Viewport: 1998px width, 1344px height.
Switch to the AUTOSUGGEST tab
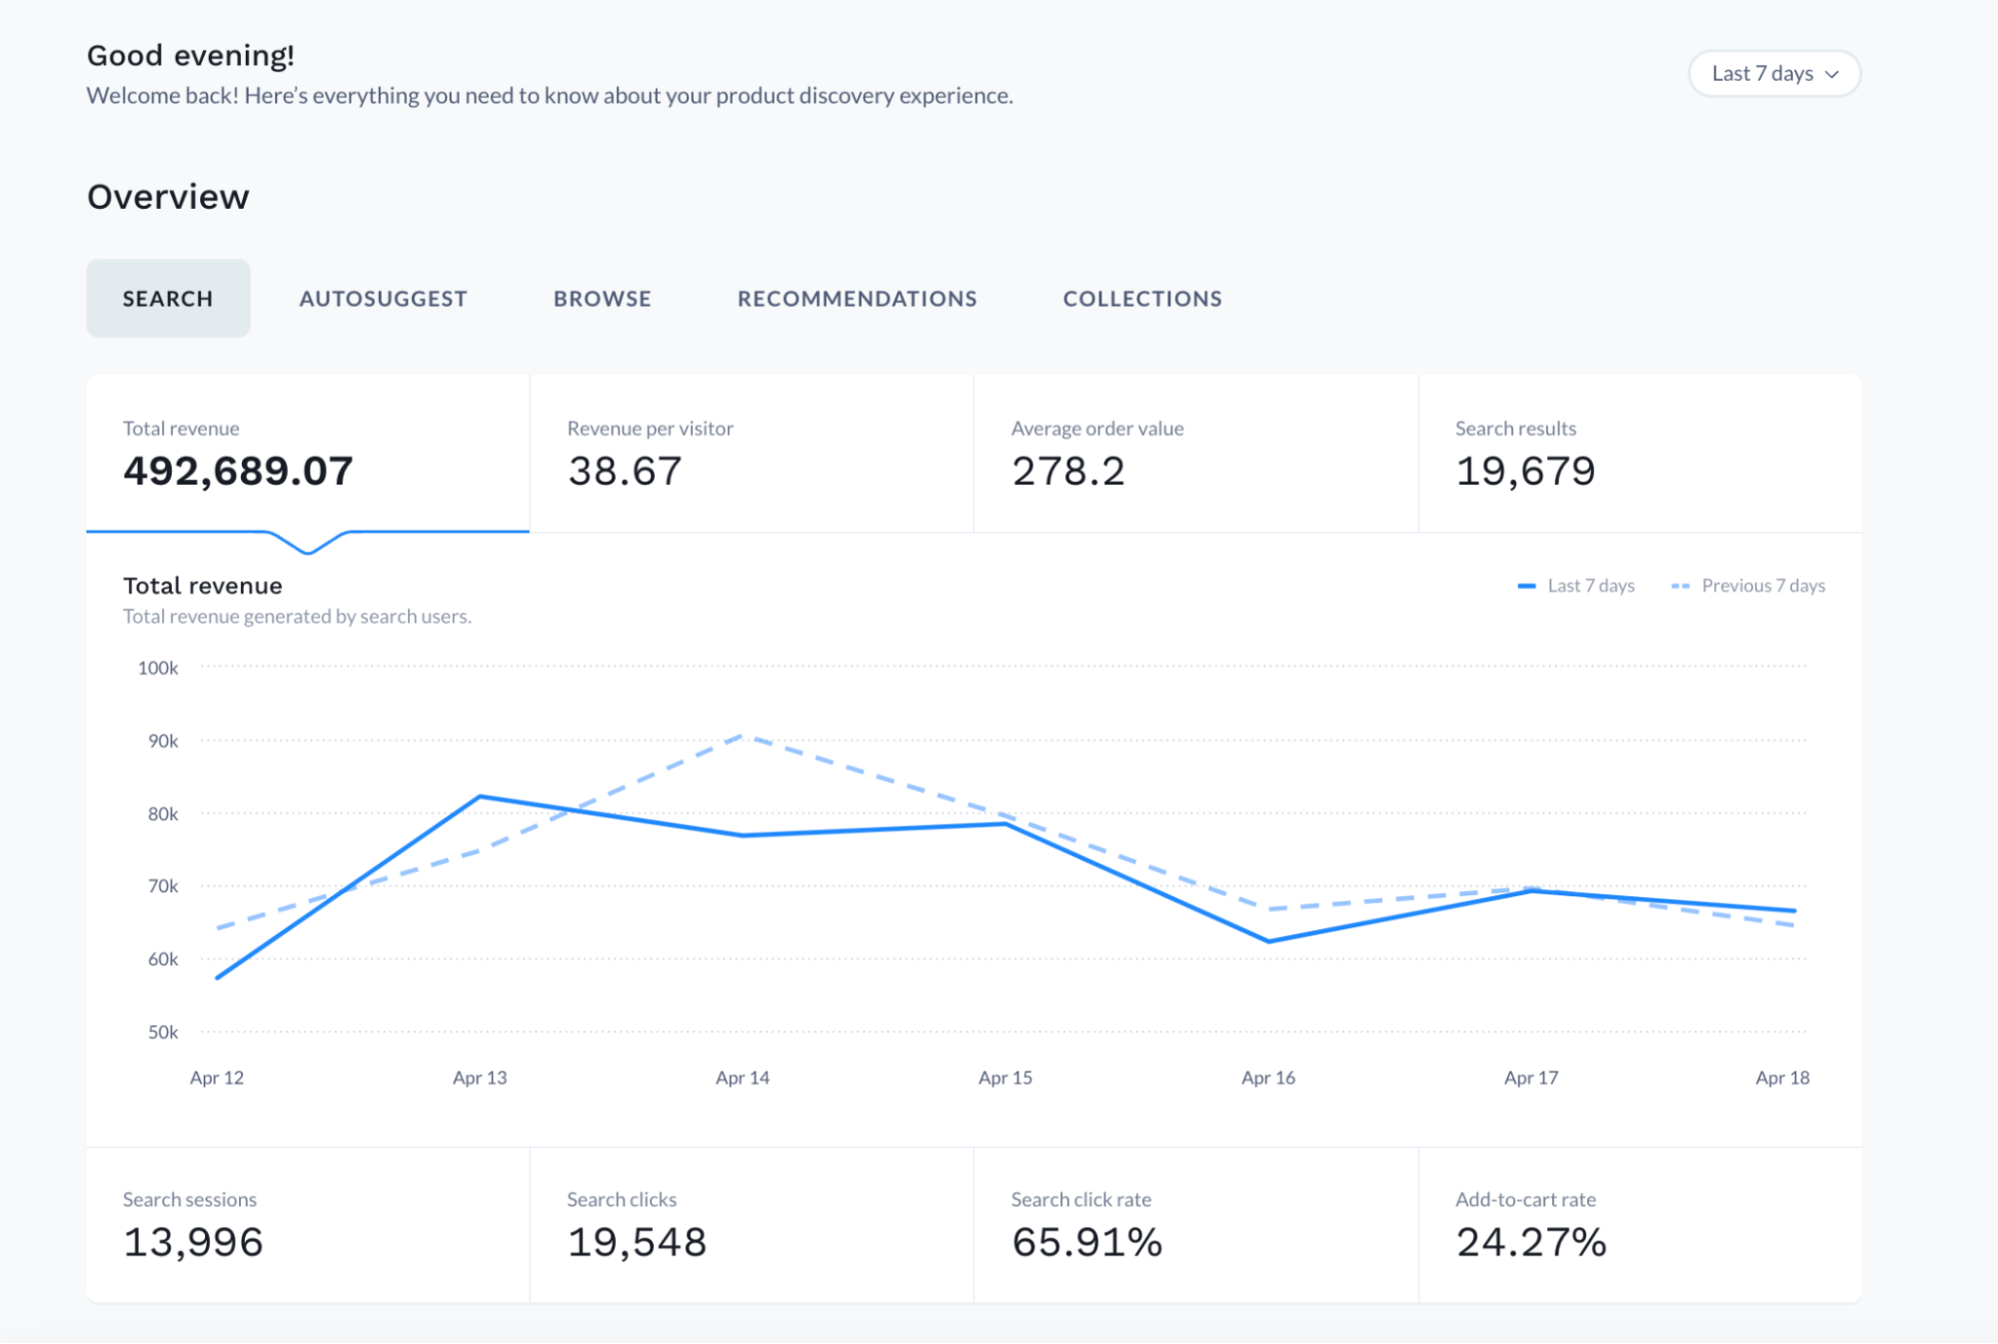[382, 298]
